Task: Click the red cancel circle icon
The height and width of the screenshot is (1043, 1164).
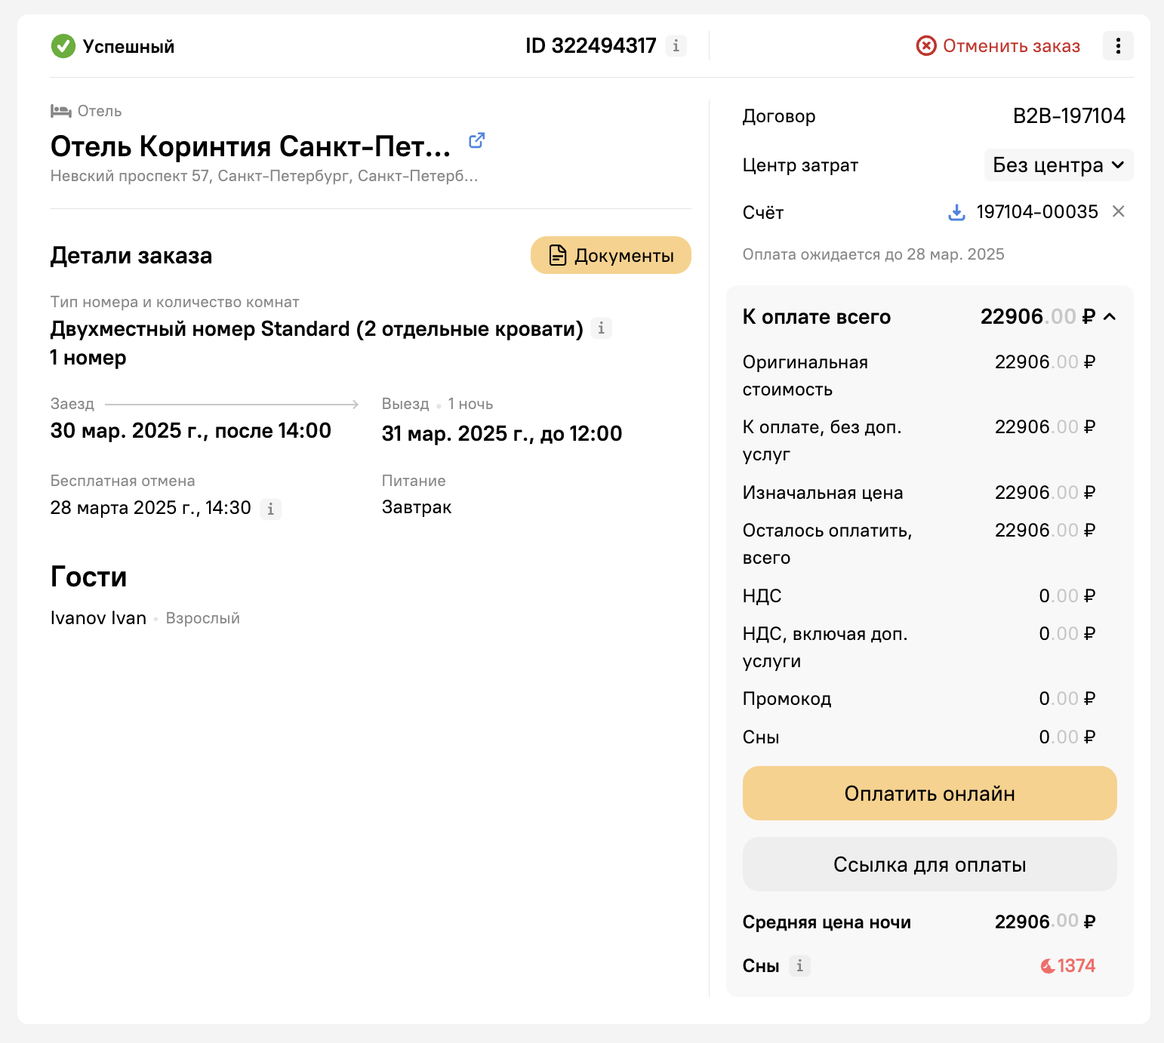Action: pos(926,46)
